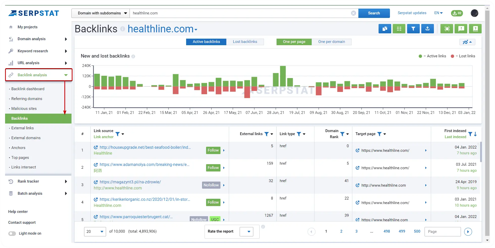Click the feedback message icon
This screenshot has width=495, height=248.
[x=461, y=29]
